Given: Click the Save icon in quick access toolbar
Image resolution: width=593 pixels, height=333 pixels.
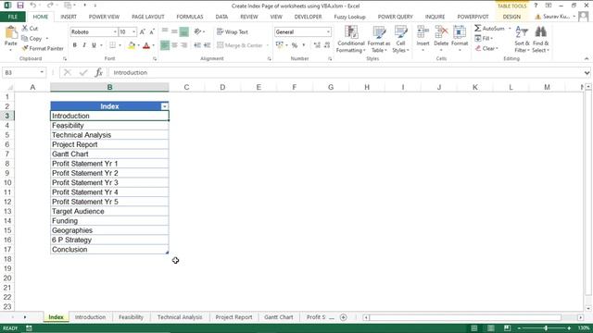Looking at the screenshot, I should (x=20, y=6).
